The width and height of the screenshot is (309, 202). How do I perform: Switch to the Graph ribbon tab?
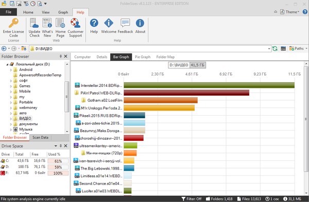(63, 12)
